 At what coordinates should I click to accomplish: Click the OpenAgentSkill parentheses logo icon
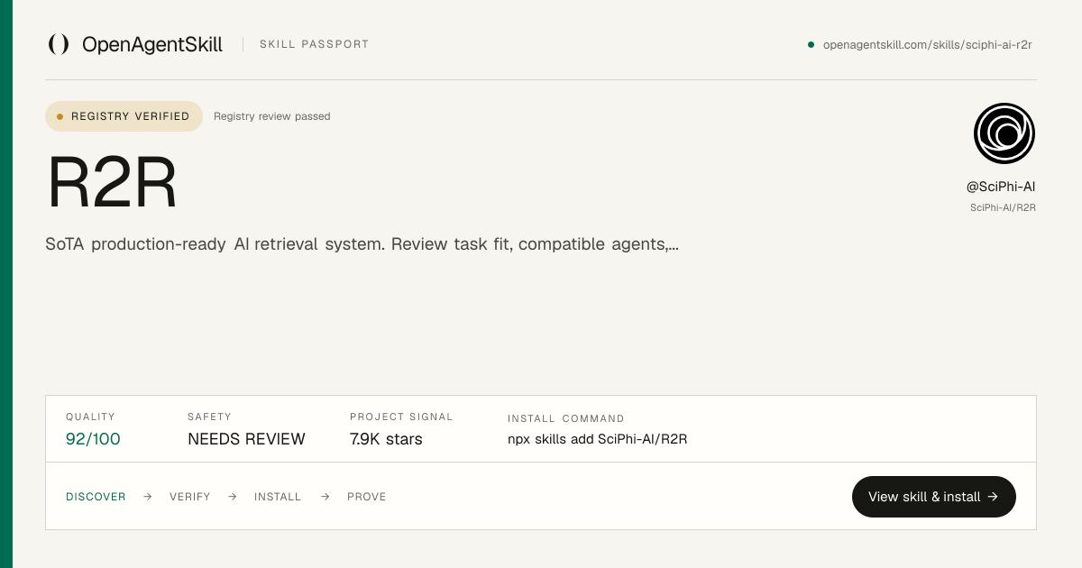coord(59,44)
